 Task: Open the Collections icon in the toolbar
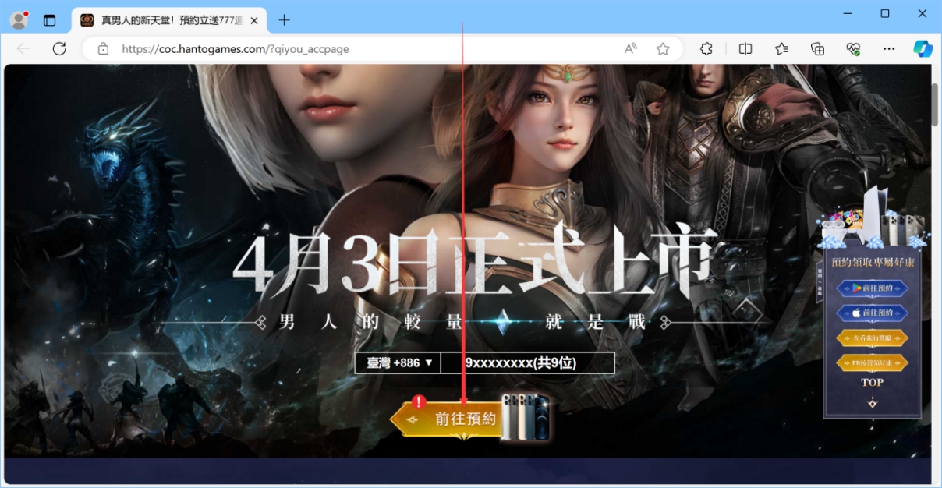coord(817,48)
